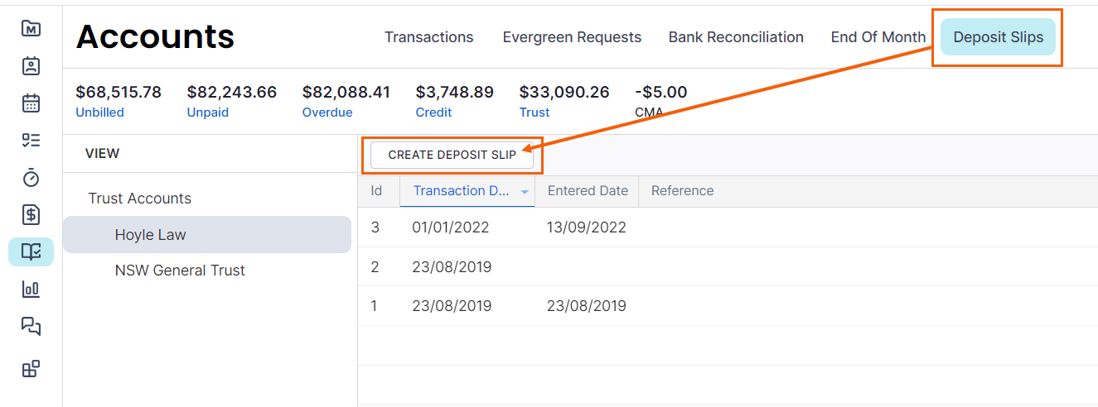
Task: Open deposit slip row with Id 3
Action: pos(728,227)
